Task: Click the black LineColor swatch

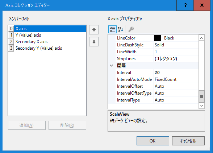Action: (158, 38)
